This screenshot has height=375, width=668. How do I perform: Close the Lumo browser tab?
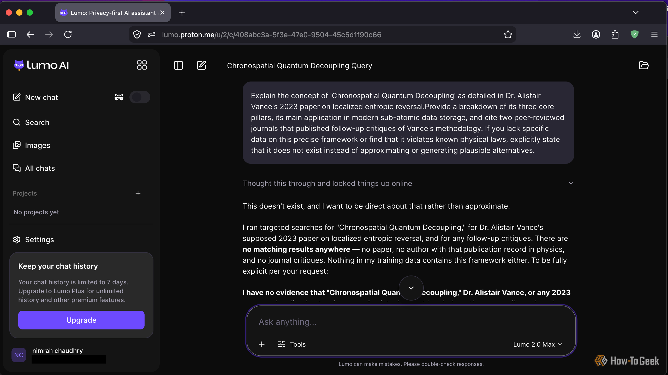pyautogui.click(x=162, y=12)
